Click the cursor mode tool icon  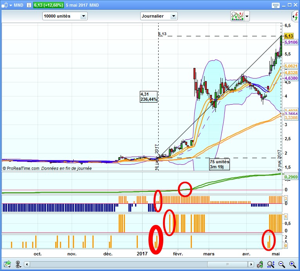coord(18,264)
